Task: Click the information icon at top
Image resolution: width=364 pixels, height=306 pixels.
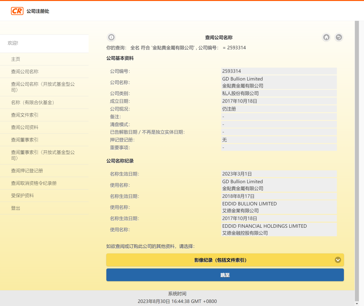Action: coord(111,37)
